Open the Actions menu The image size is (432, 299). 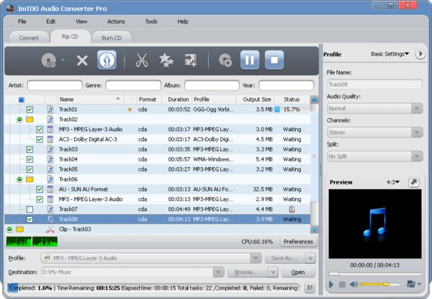click(116, 22)
